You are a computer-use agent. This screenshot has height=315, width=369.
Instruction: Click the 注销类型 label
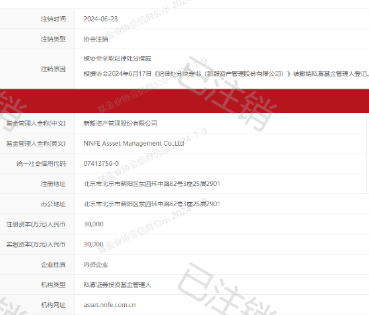53,39
